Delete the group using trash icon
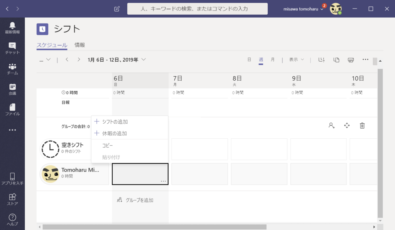The width and height of the screenshot is (395, 230). (362, 125)
